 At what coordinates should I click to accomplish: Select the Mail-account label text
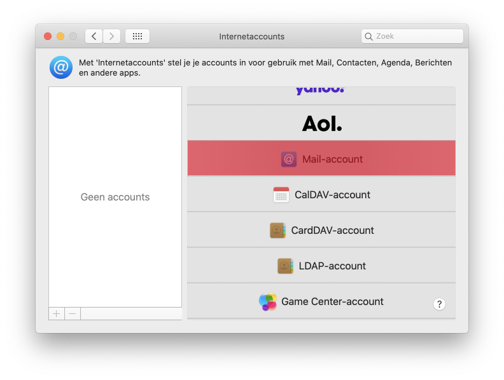pos(332,159)
